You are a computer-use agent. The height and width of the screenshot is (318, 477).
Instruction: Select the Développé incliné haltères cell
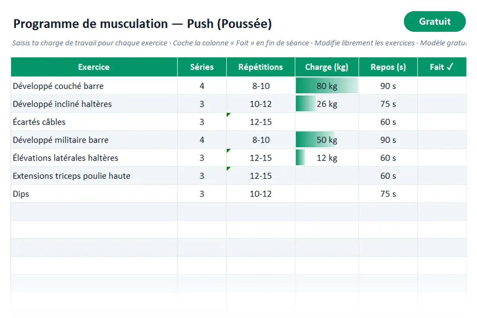pos(94,104)
